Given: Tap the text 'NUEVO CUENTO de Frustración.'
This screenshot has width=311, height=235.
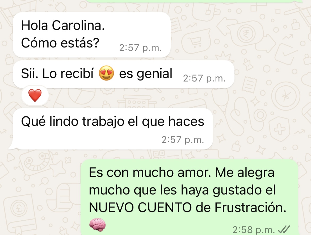Looking at the screenshot, I should pyautogui.click(x=188, y=207).
